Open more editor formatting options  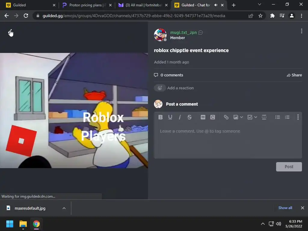coord(298,117)
